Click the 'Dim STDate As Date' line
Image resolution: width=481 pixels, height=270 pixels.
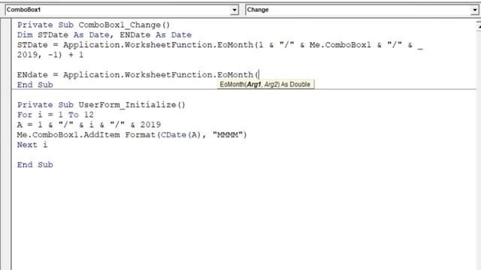[x=104, y=35]
